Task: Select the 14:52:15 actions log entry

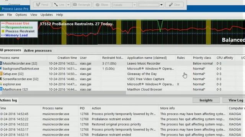Action: point(122,134)
